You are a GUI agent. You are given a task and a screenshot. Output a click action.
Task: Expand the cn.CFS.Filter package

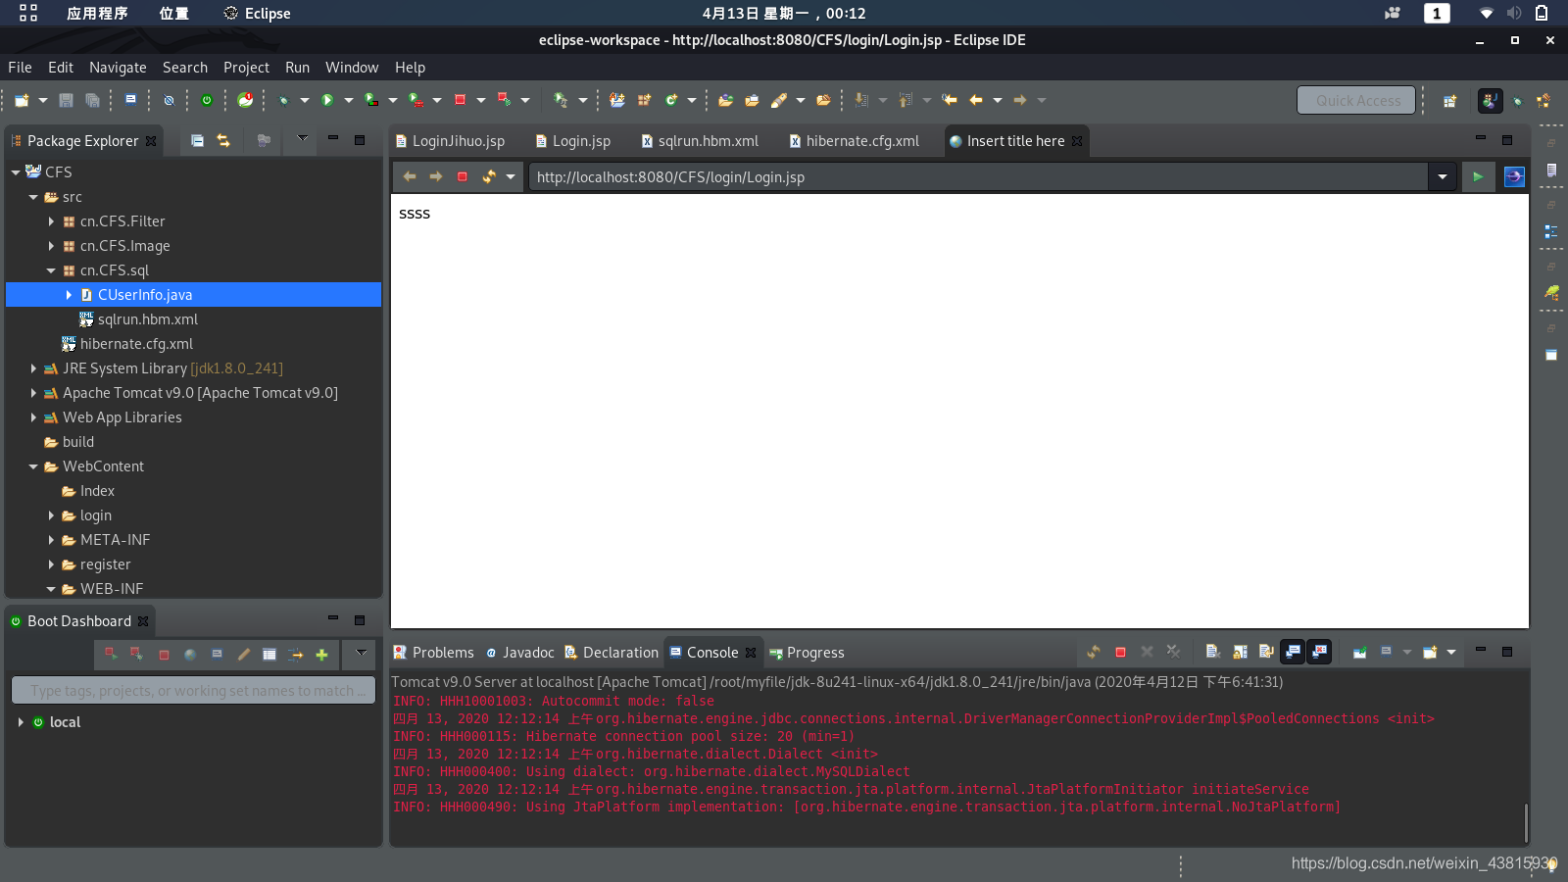point(51,221)
